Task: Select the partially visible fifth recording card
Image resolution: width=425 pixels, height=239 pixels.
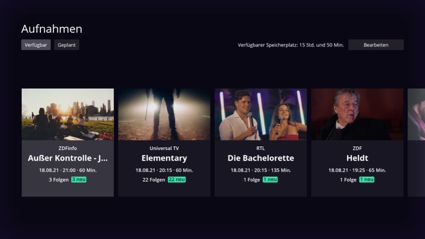Action: (416, 143)
